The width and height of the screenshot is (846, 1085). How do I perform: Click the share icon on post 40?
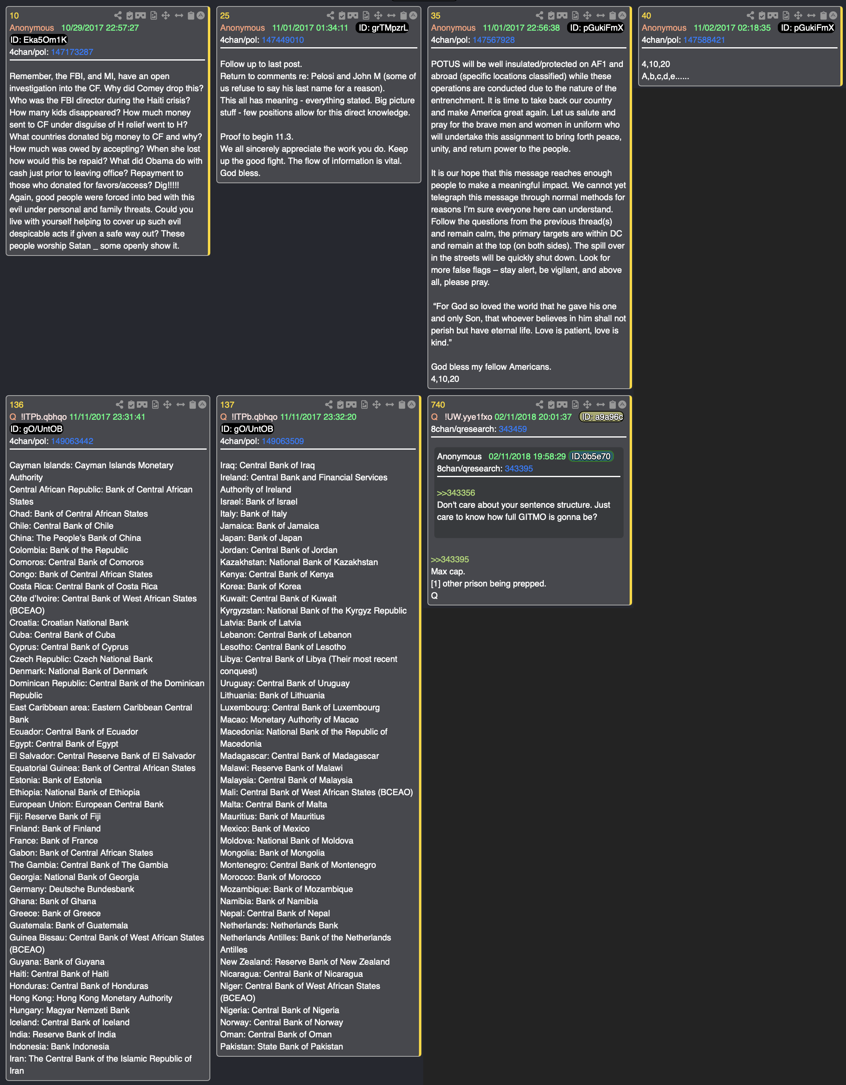(x=750, y=15)
